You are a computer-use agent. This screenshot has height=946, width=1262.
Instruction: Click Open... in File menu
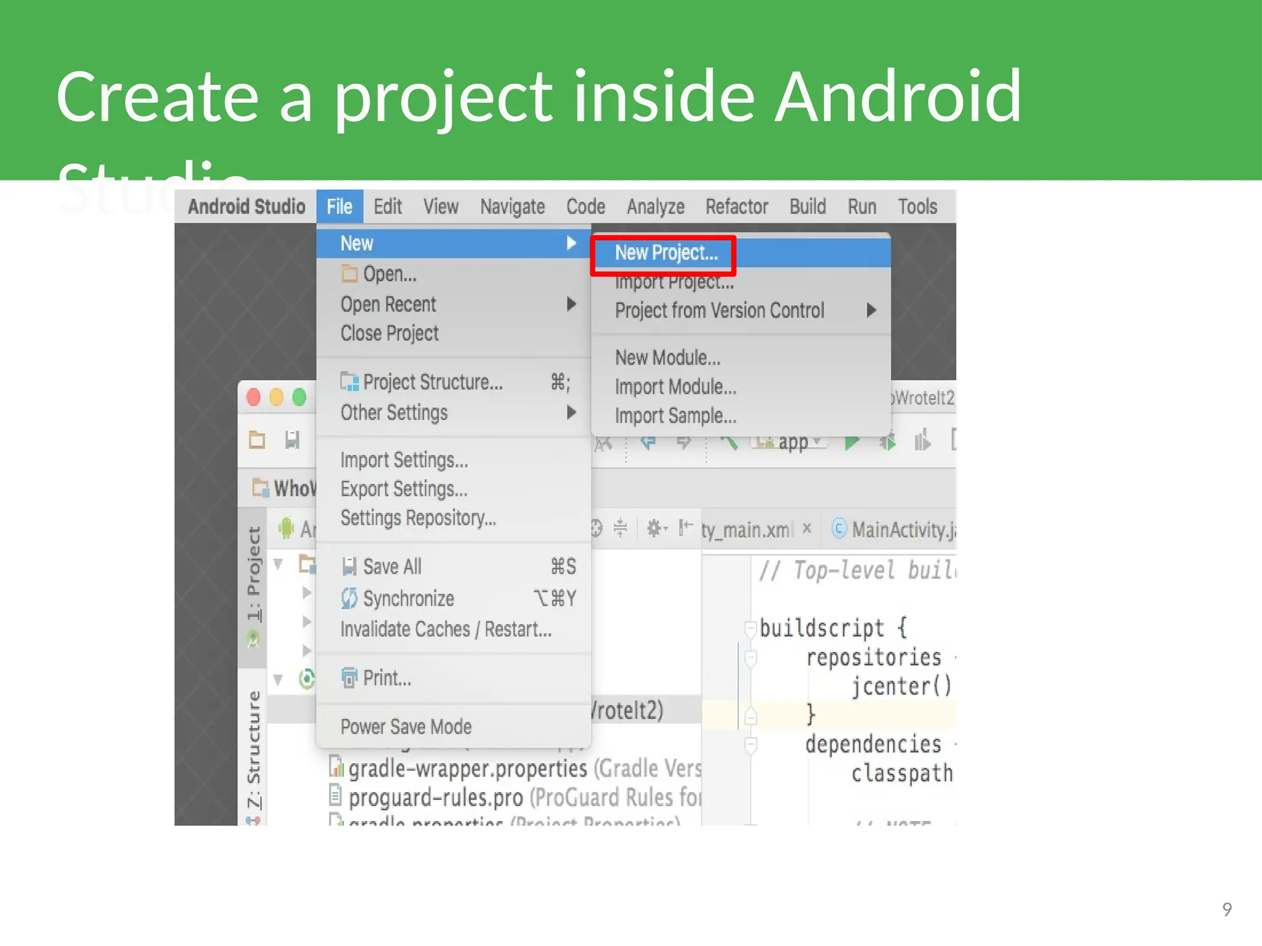[454, 273]
